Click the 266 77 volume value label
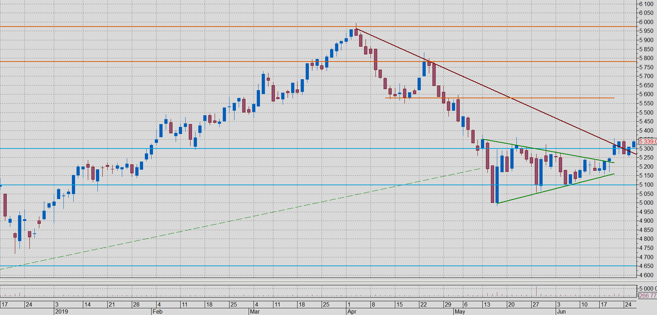The image size is (657, 315). pyautogui.click(x=648, y=296)
